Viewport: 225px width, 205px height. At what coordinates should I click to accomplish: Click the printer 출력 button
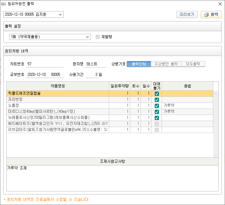(211, 15)
